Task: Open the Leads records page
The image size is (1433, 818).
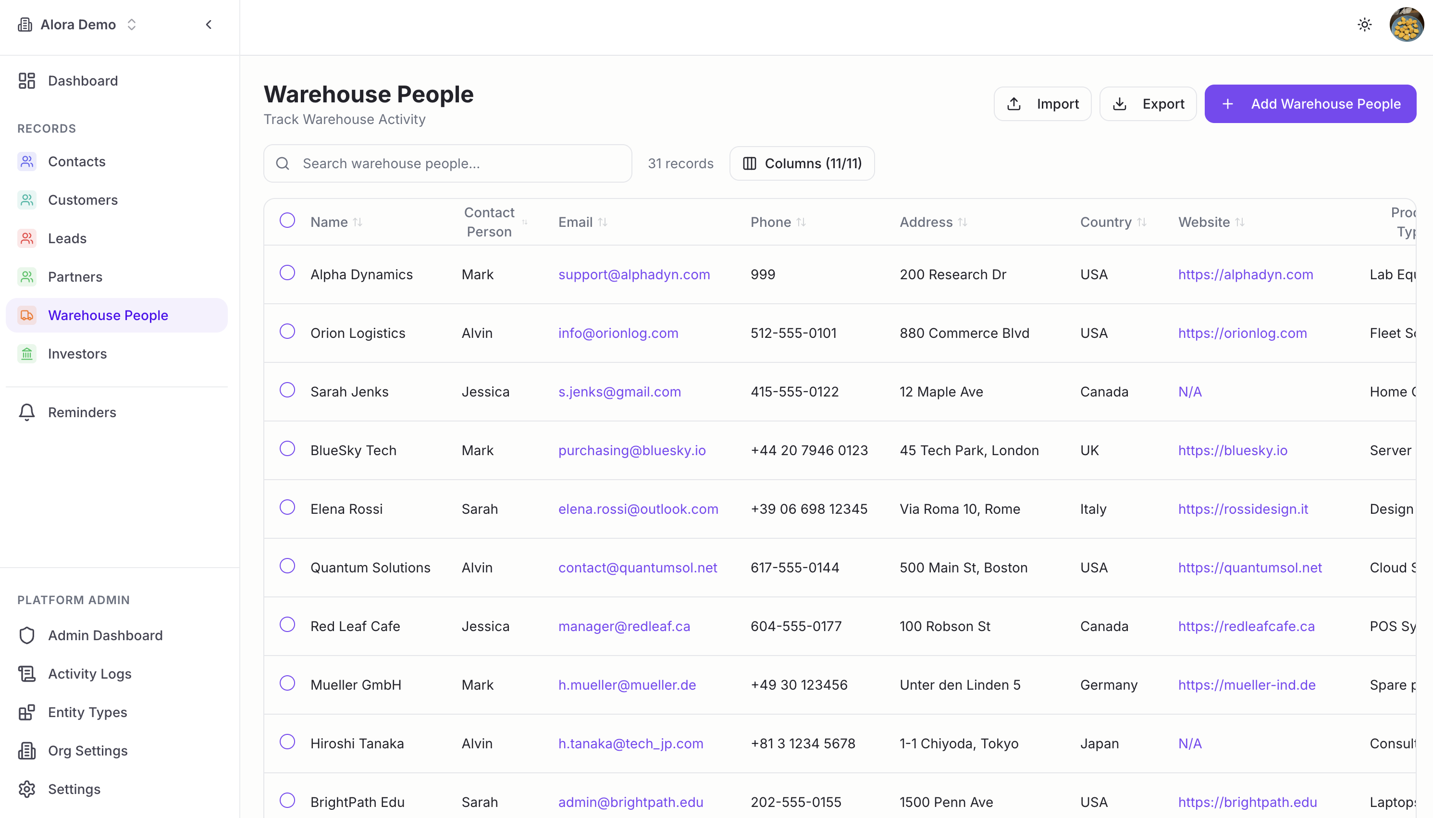Action: click(x=67, y=239)
